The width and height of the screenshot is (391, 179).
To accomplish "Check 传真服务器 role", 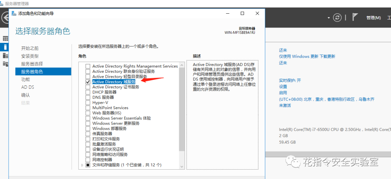I will point(88,134).
